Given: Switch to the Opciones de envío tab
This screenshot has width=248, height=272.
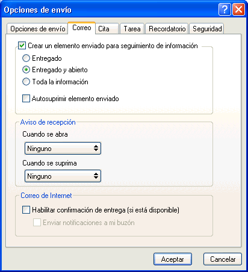Looking at the screenshot, I should click(37, 29).
